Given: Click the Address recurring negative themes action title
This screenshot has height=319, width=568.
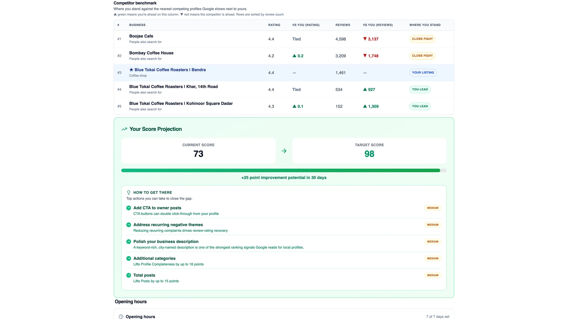Looking at the screenshot, I should pos(168,225).
